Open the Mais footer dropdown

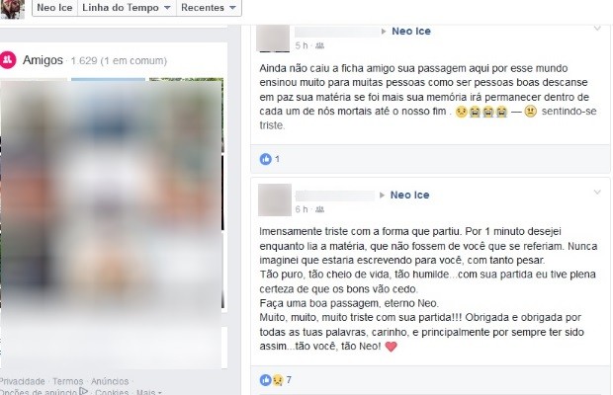[149, 392]
